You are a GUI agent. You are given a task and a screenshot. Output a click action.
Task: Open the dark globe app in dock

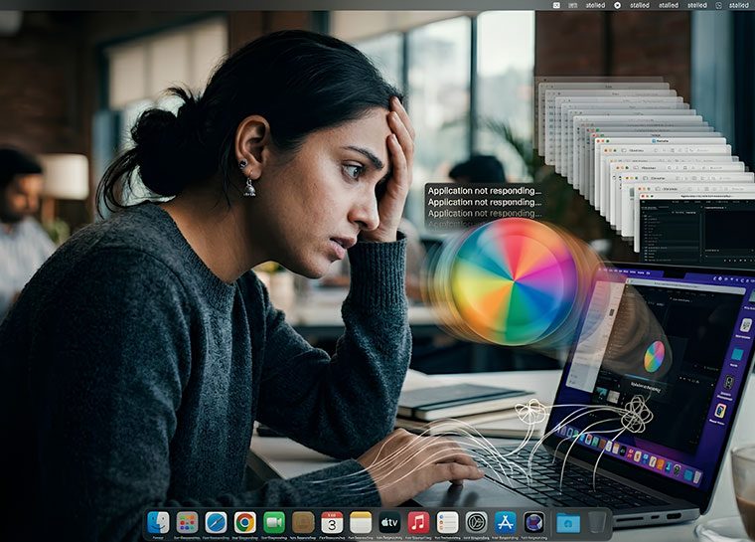534,523
